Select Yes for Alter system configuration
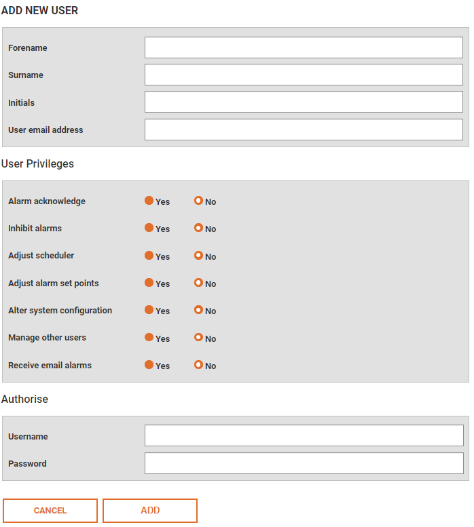 pyautogui.click(x=149, y=310)
